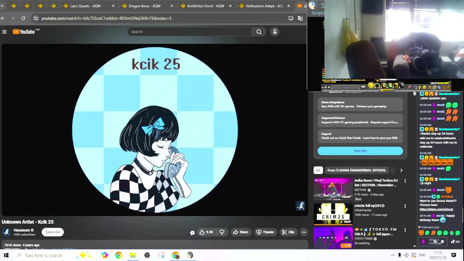Go to the YouTube home logo
Viewport: 464px width, 261px height.
tap(24, 32)
